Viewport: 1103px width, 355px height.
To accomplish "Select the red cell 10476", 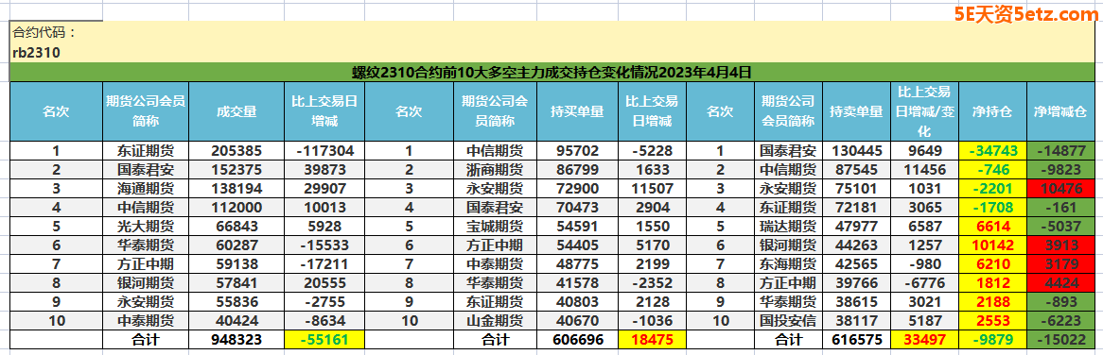I will pos(1060,189).
